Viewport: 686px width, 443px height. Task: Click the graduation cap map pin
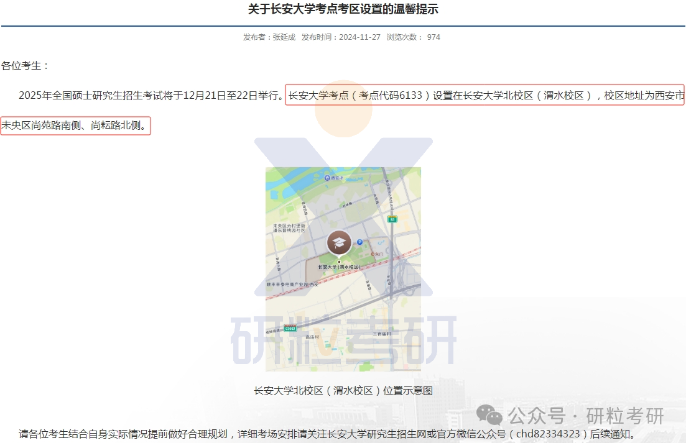point(339,244)
